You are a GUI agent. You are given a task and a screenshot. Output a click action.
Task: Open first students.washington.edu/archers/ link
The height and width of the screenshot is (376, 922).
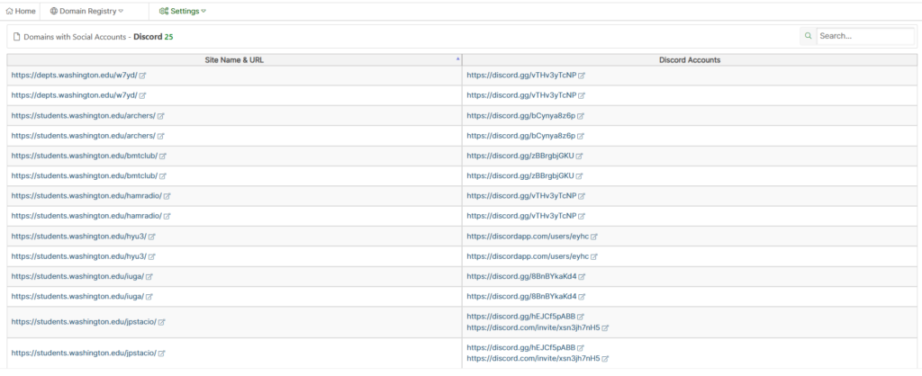tap(84, 116)
